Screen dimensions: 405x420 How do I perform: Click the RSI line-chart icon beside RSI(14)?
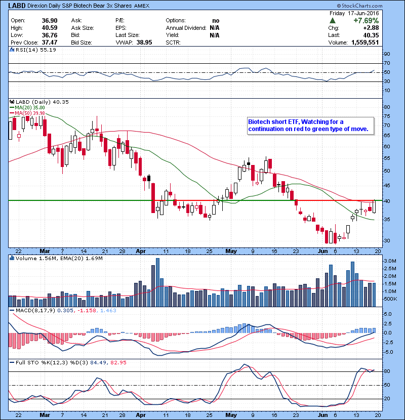[12, 50]
